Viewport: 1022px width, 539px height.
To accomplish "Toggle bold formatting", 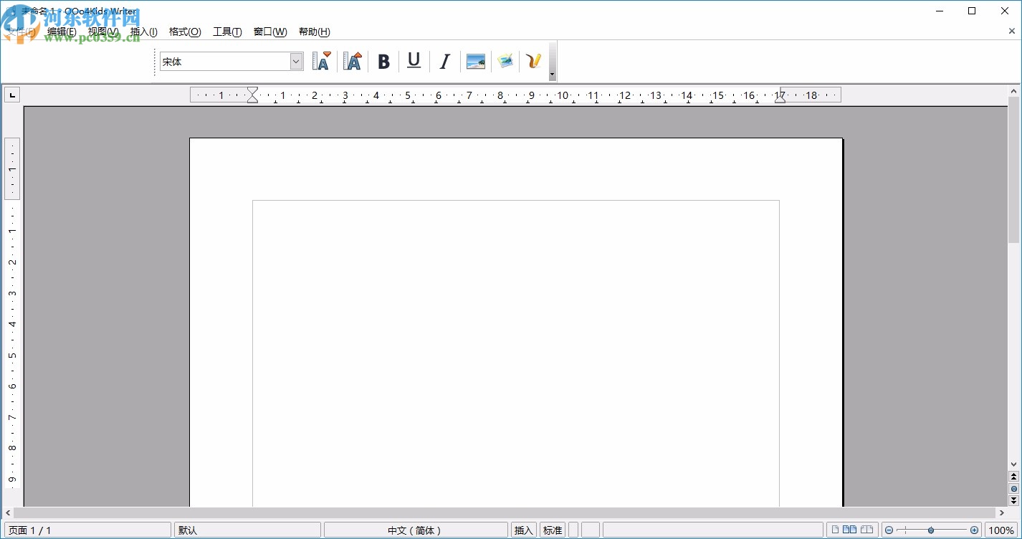I will click(383, 62).
